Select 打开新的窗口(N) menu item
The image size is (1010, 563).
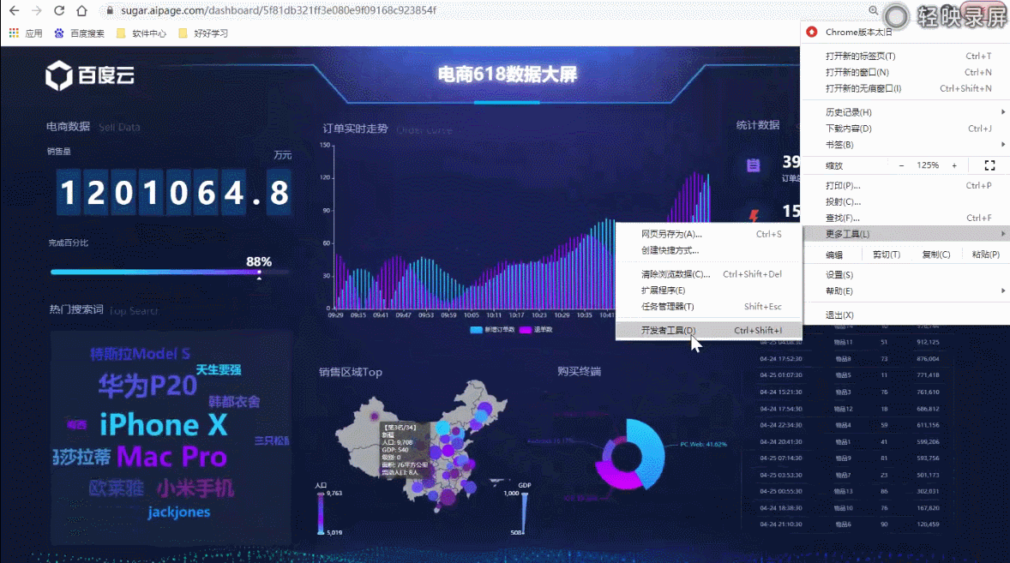coord(905,72)
